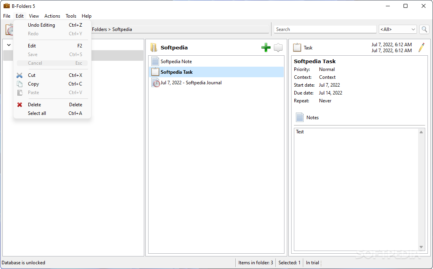Click the magnifier search button

pyautogui.click(x=424, y=29)
